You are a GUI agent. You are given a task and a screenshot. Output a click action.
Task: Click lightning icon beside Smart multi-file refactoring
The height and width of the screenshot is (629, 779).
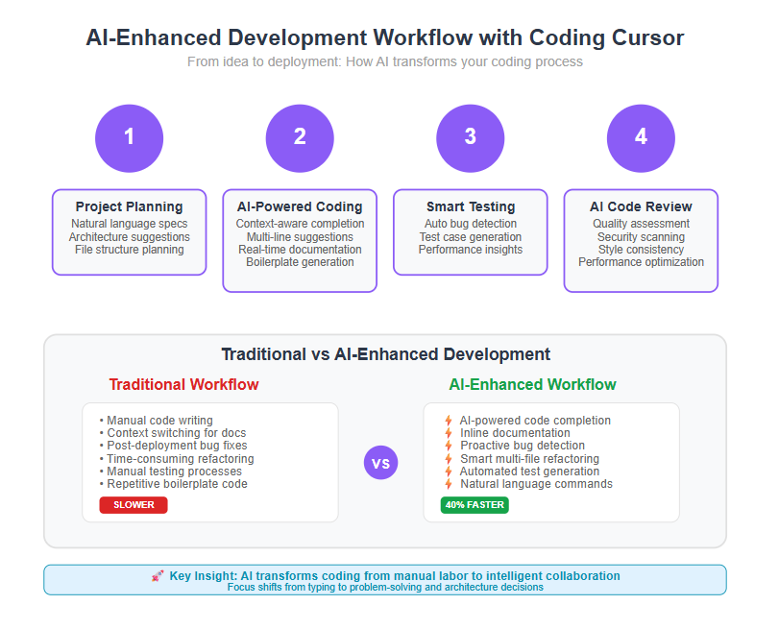pyautogui.click(x=449, y=459)
